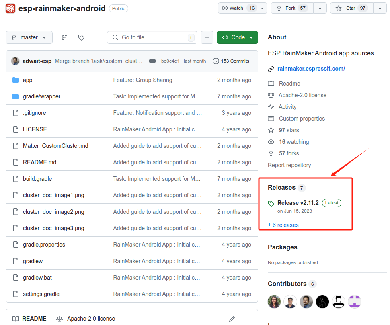Open cluster_doc_image1.png file
Image resolution: width=390 pixels, height=325 pixels.
click(53, 195)
